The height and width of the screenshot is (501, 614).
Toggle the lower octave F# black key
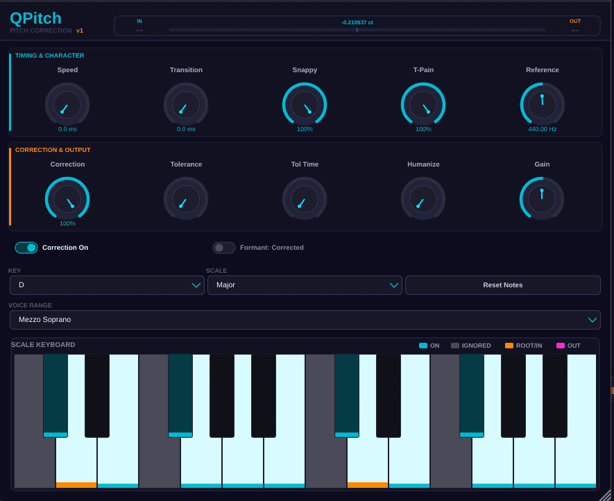coord(180,396)
